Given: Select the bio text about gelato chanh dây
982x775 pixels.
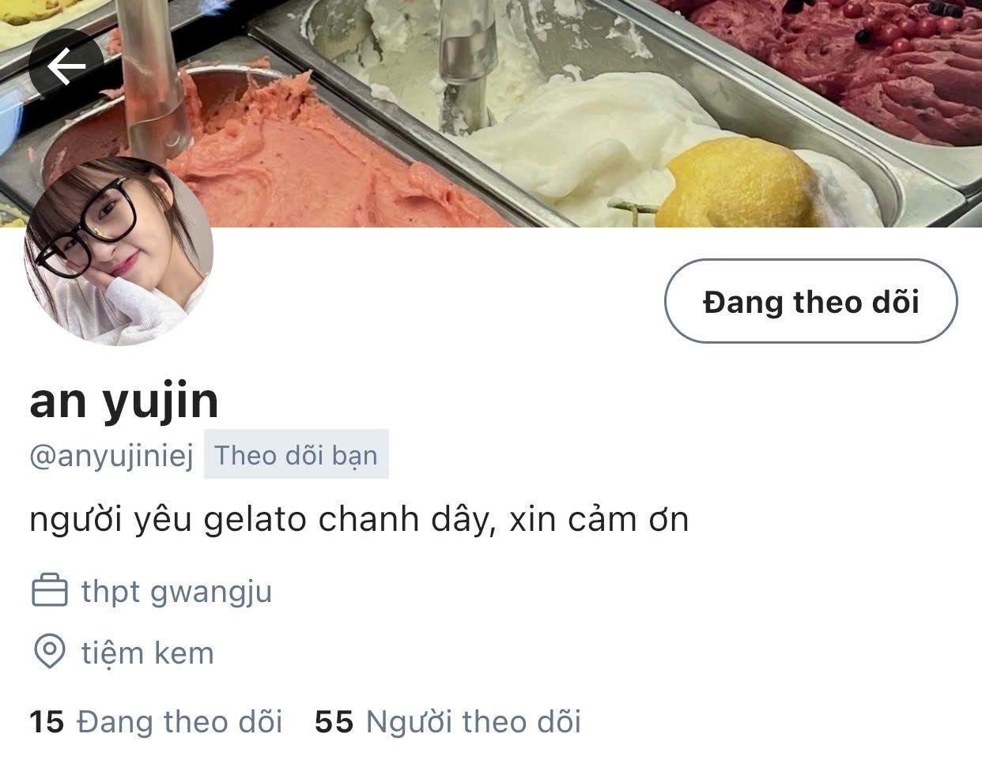Looking at the screenshot, I should 359,520.
